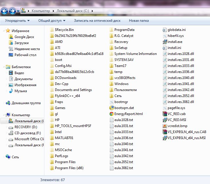
Task: Select Локальный диск (C:) breadcrumb segment
Action: point(73,11)
